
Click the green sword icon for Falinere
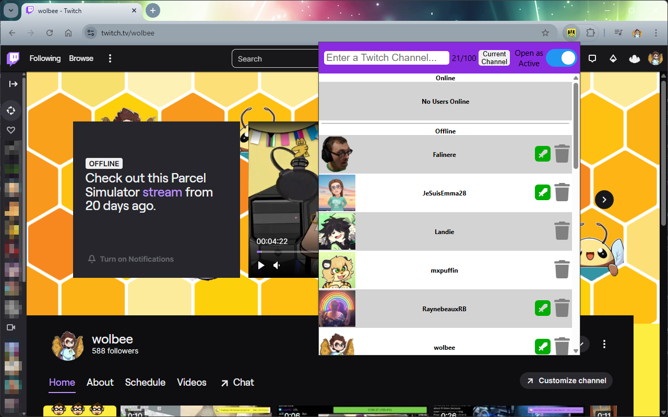(x=543, y=154)
